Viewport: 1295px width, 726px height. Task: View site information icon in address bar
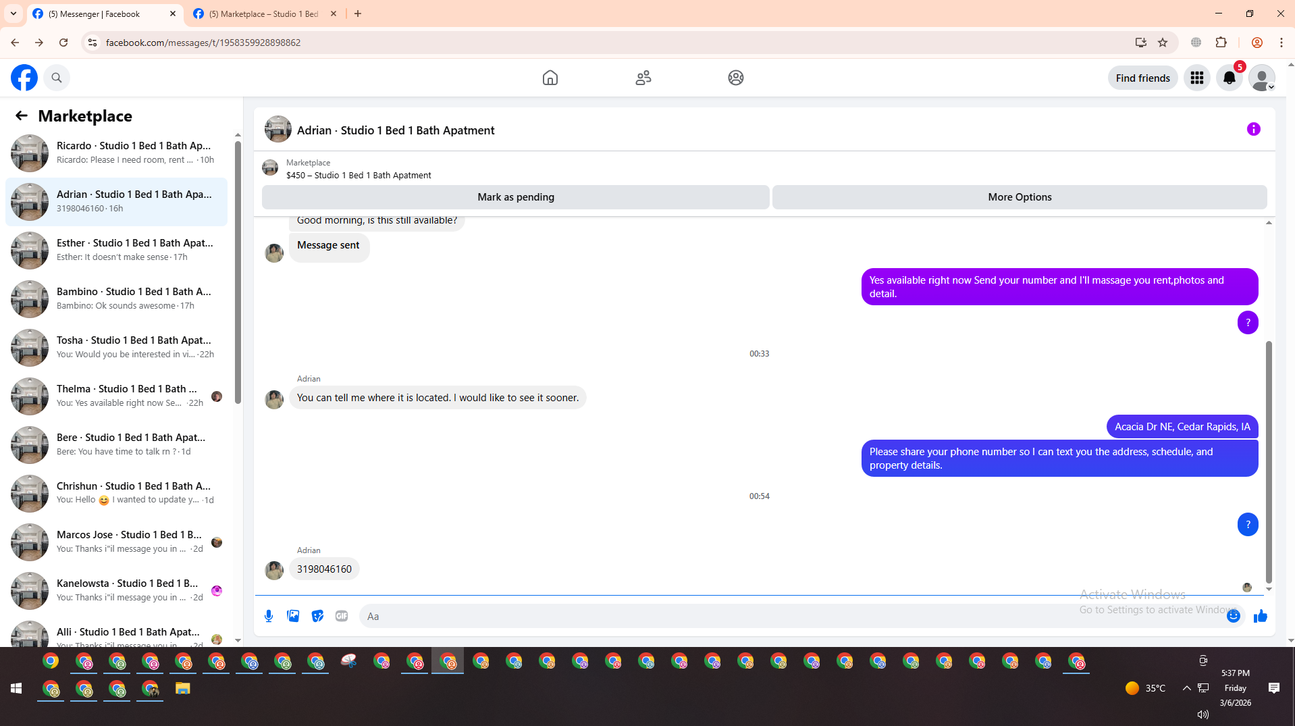click(x=92, y=43)
